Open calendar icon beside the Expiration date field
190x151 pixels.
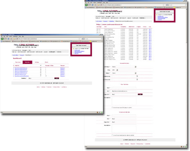(x=137, y=80)
